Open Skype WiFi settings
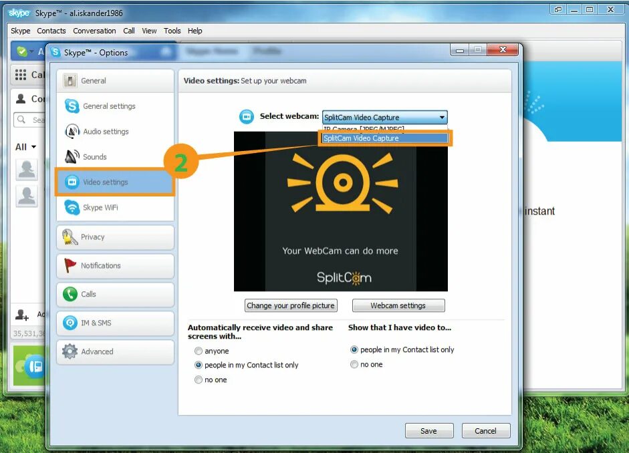 115,207
